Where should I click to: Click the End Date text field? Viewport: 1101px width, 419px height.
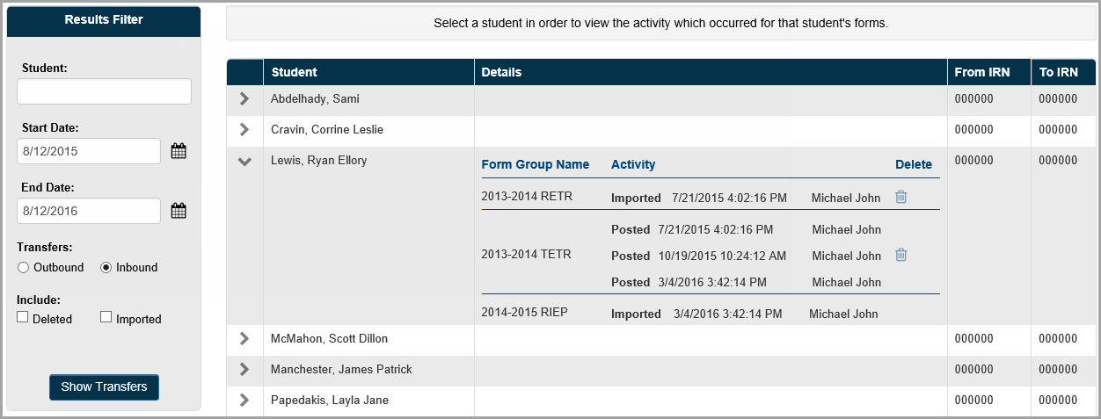pyautogui.click(x=89, y=211)
